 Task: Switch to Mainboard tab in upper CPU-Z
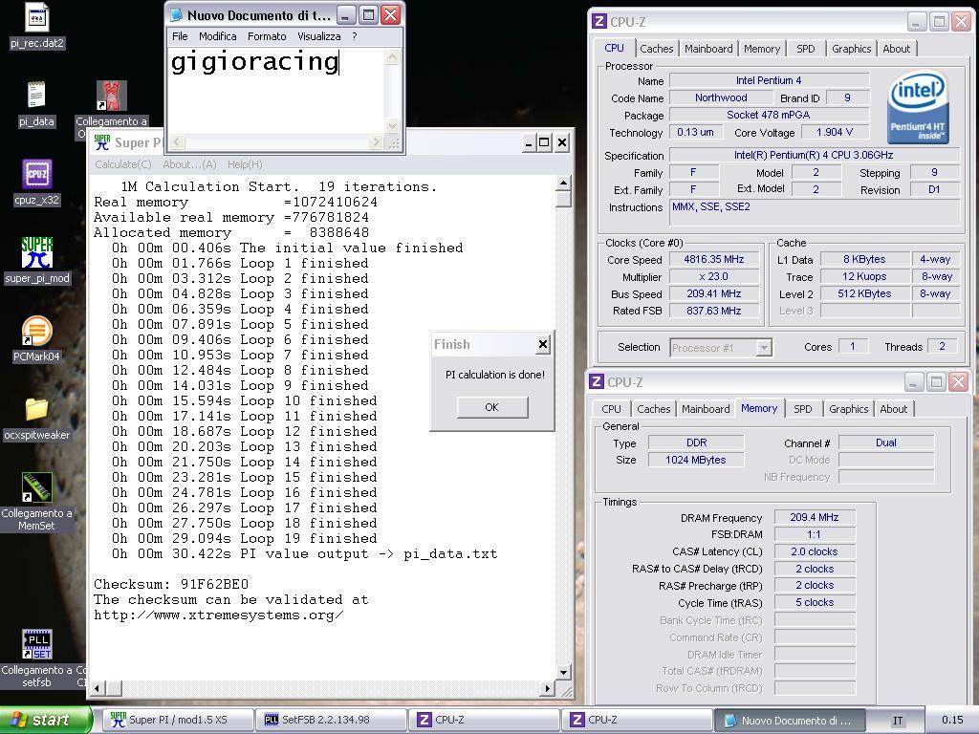[708, 49]
